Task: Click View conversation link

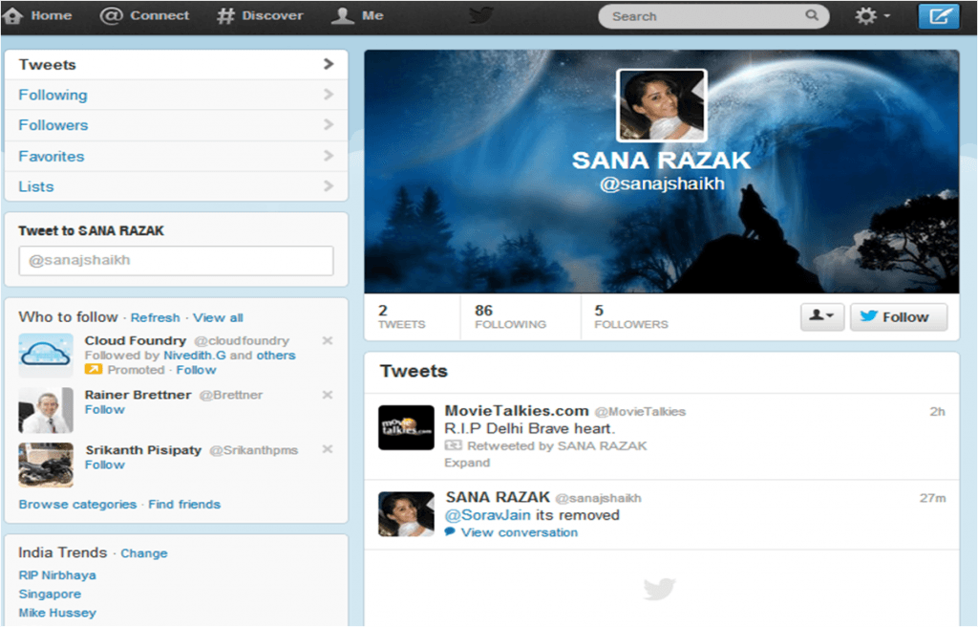Action: pos(519,532)
